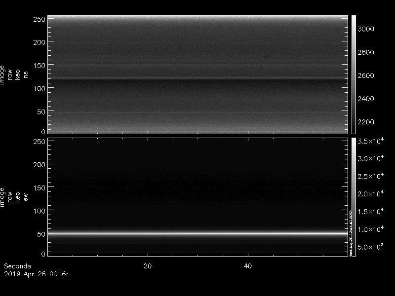The height and width of the screenshot is (296, 395).
Task: Click the upper grayscale colorbar beside ns plot
Action: point(354,74)
